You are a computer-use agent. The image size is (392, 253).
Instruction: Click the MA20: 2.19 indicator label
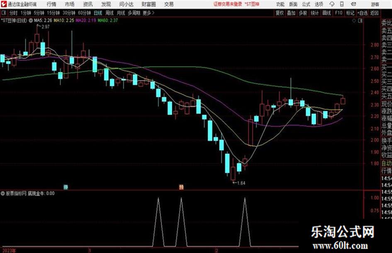[86, 20]
